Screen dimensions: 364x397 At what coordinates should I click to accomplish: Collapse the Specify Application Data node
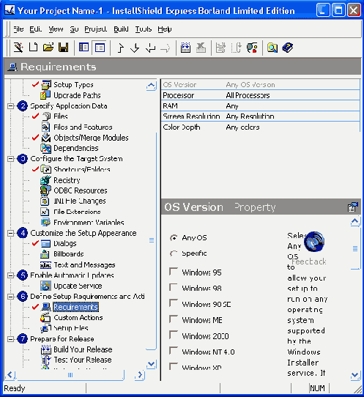pos(11,105)
